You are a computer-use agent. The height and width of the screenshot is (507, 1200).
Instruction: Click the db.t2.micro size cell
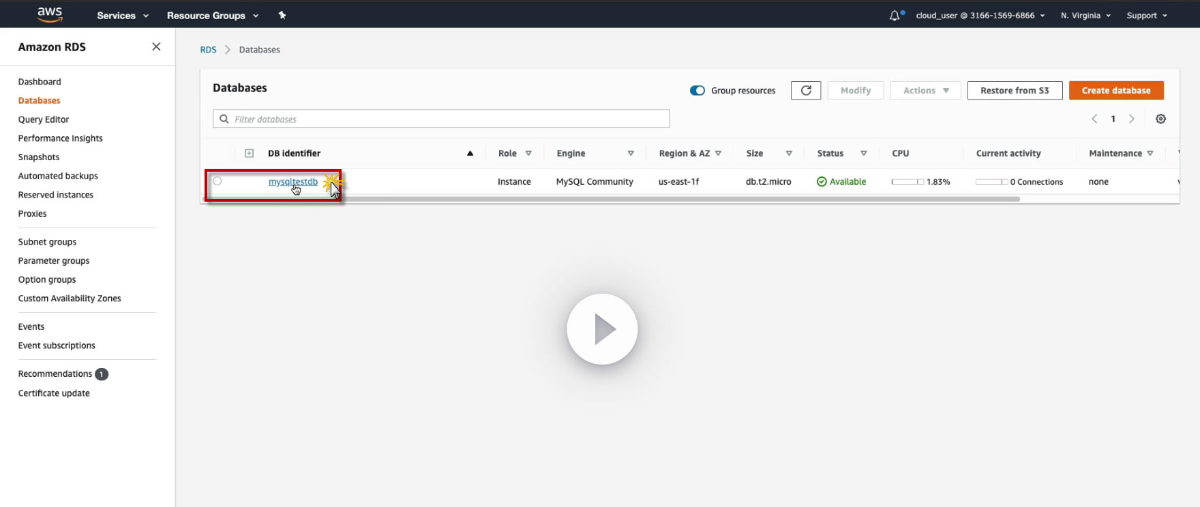768,182
